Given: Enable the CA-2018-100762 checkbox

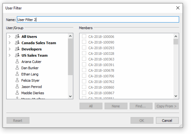Looking at the screenshot, I should click(x=84, y=81).
